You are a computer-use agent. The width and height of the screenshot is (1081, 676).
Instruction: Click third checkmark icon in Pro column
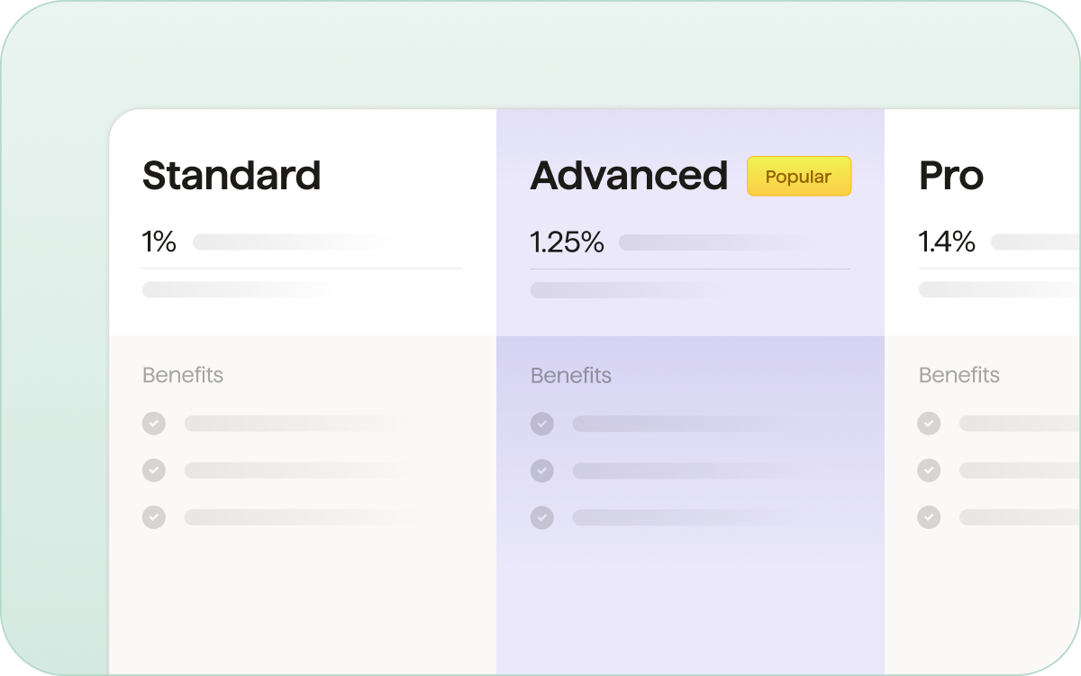click(929, 517)
